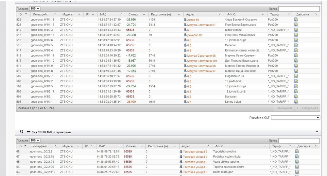Click the user icon beside Магура Солотвино 101

[185, 61]
